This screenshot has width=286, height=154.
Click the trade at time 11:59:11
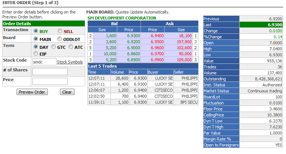96,102
